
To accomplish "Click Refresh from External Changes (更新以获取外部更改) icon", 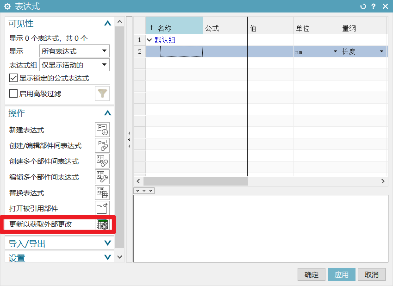I will tap(102, 224).
